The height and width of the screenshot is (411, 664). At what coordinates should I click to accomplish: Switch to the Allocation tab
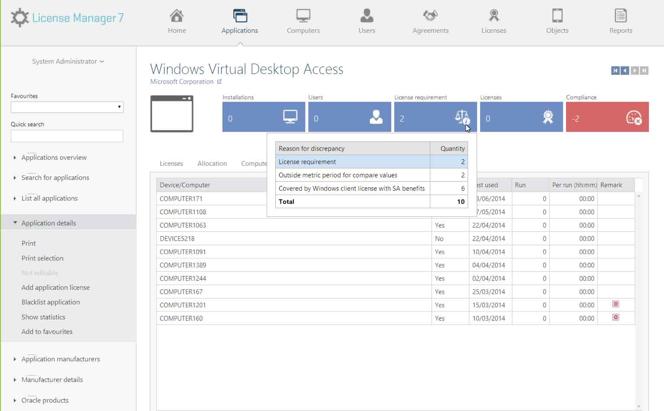coord(212,164)
